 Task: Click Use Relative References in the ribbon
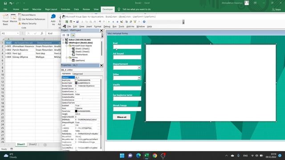coord(32,19)
